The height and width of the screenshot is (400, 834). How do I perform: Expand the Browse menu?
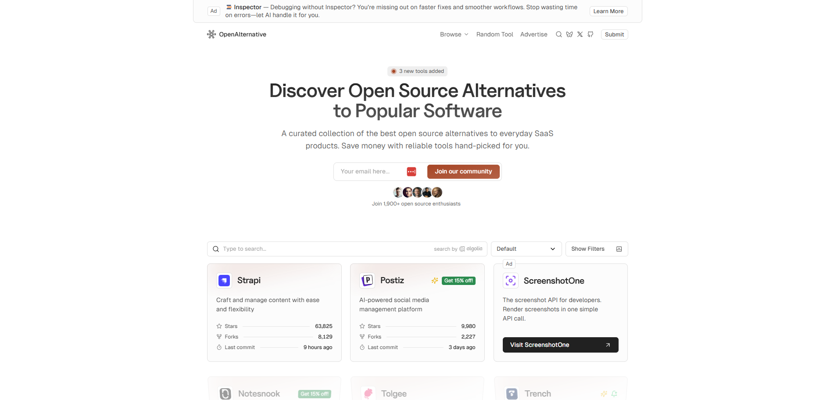(x=454, y=34)
